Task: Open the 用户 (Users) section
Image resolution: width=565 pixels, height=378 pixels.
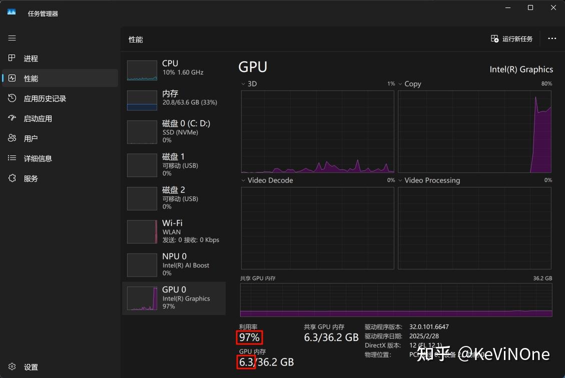Action: click(30, 138)
